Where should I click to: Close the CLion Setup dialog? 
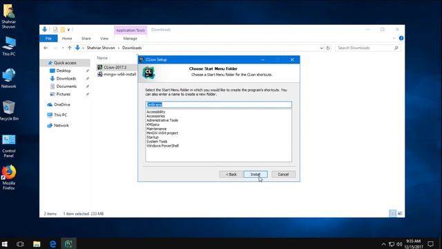point(292,59)
